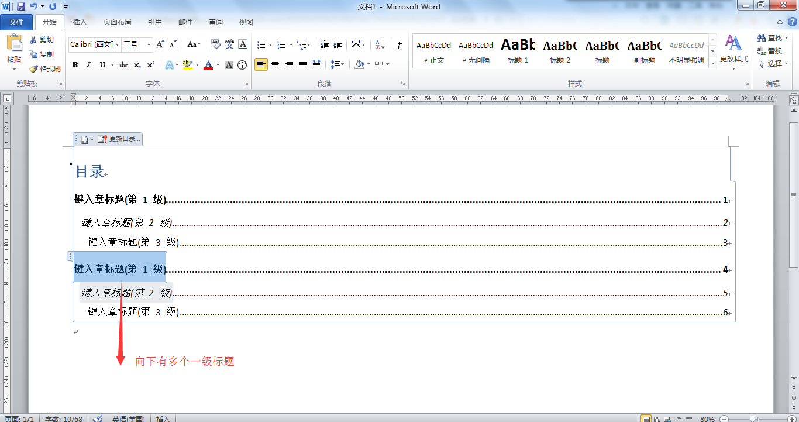Click the second 键入章标题(第 1 级) entry
Image resolution: width=799 pixels, height=422 pixels.
(120, 269)
